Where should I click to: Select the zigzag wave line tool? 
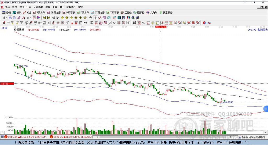click(114, 23)
